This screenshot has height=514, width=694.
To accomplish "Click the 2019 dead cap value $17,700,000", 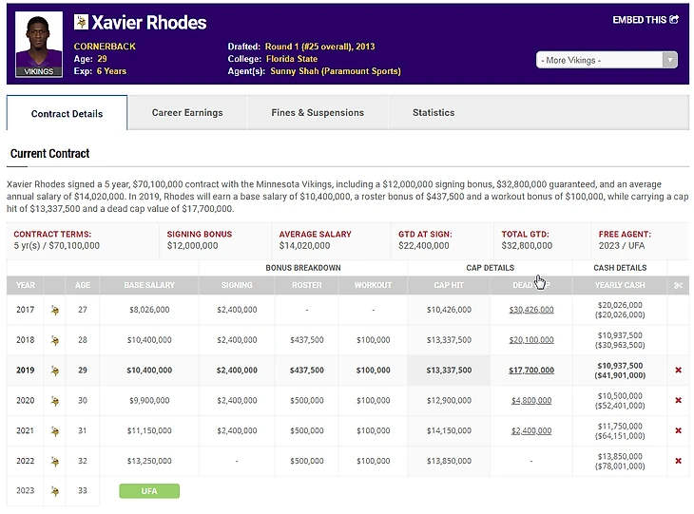I will [x=530, y=371].
